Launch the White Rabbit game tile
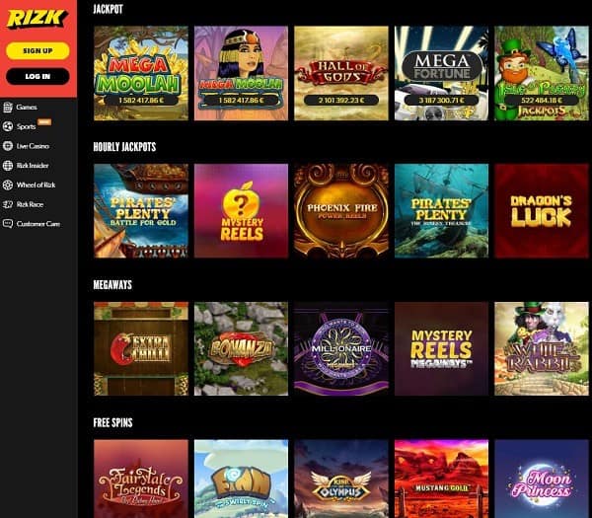 [542, 349]
